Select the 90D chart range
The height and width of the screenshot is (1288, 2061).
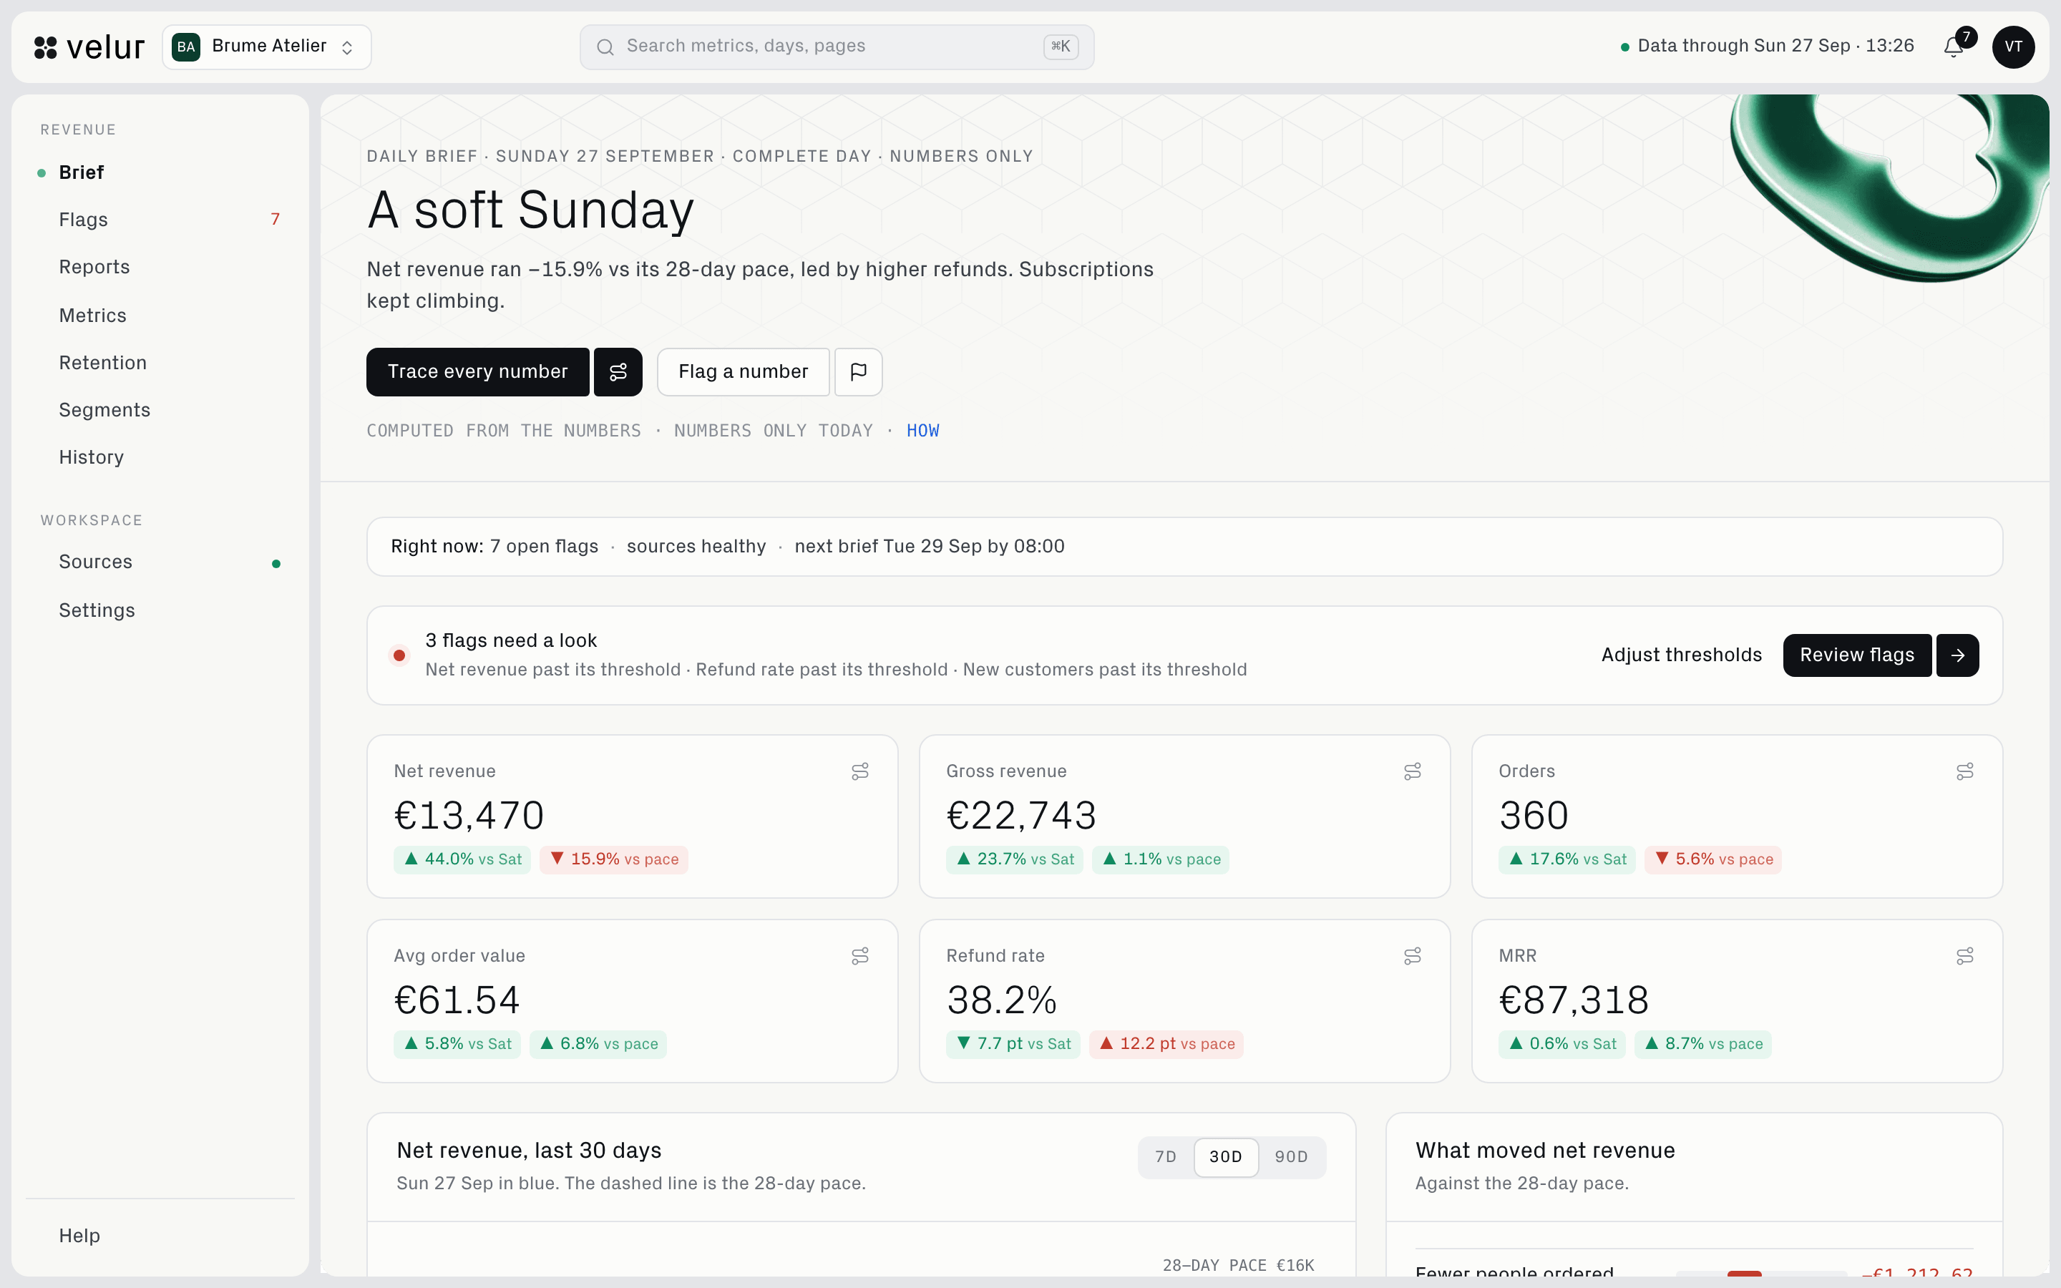[1291, 1157]
